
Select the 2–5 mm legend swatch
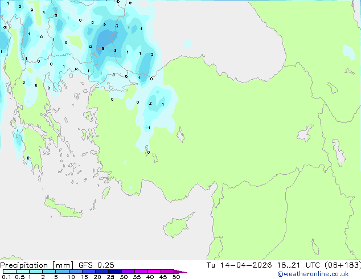(x=49, y=272)
